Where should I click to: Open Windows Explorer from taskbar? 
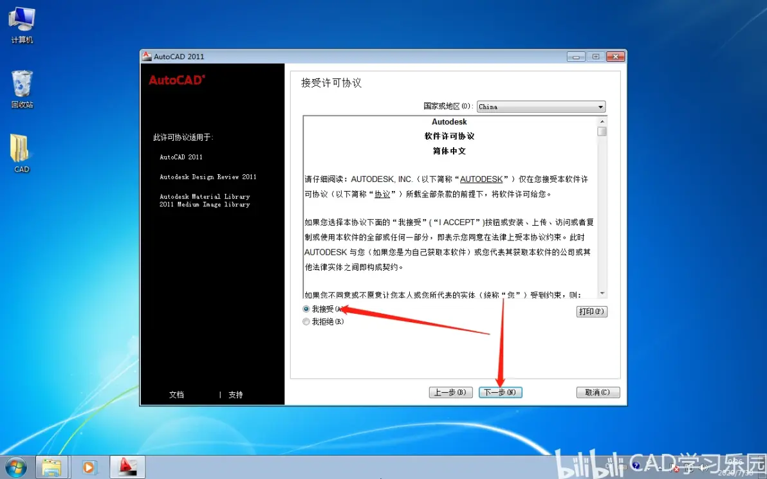coord(52,467)
